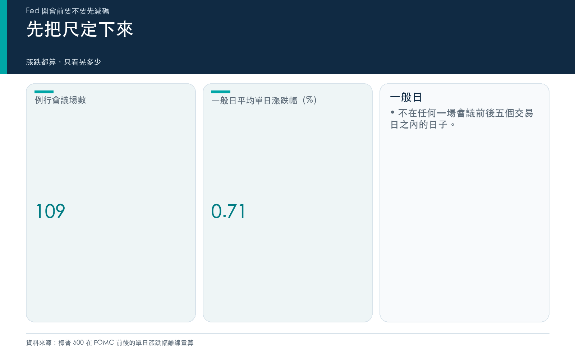Select the value 0.71

(229, 211)
